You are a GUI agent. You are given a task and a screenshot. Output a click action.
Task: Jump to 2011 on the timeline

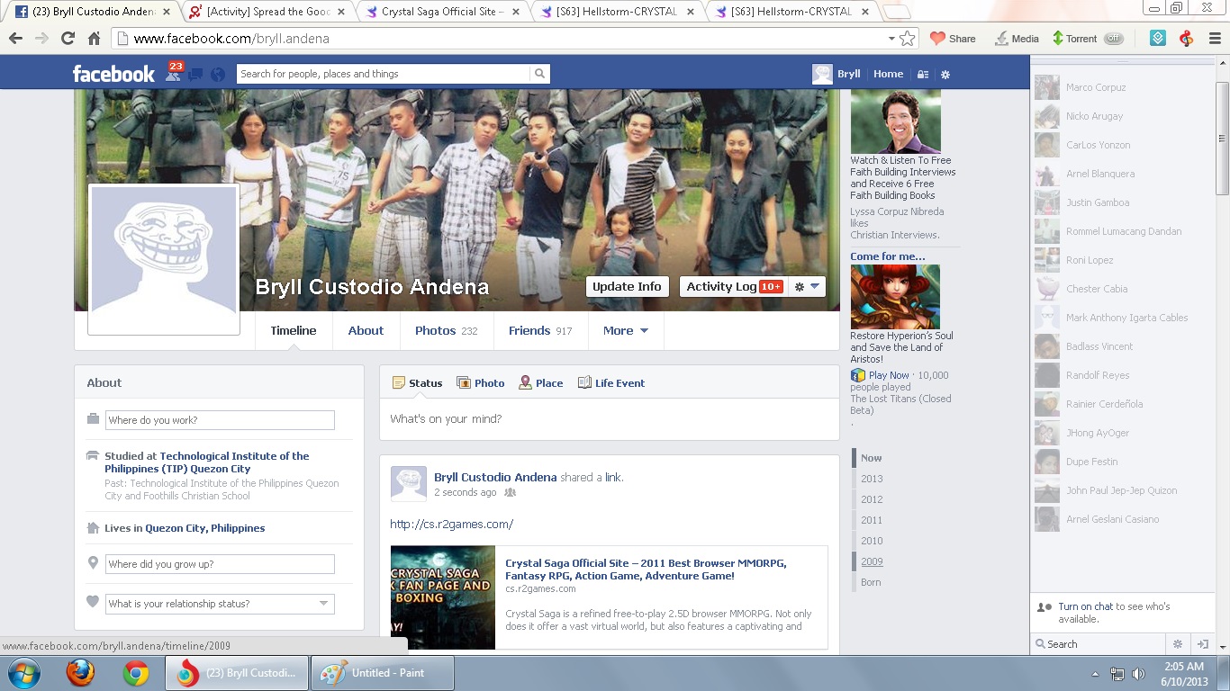point(871,520)
